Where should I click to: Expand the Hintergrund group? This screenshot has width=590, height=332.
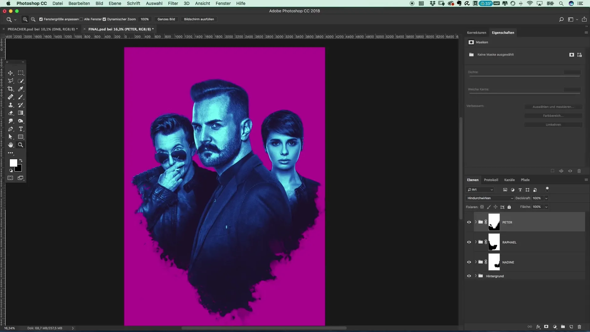476,276
